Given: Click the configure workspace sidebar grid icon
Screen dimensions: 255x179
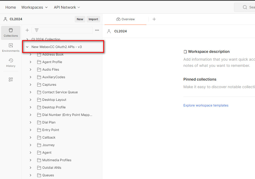Looking at the screenshot, I should (11, 80).
